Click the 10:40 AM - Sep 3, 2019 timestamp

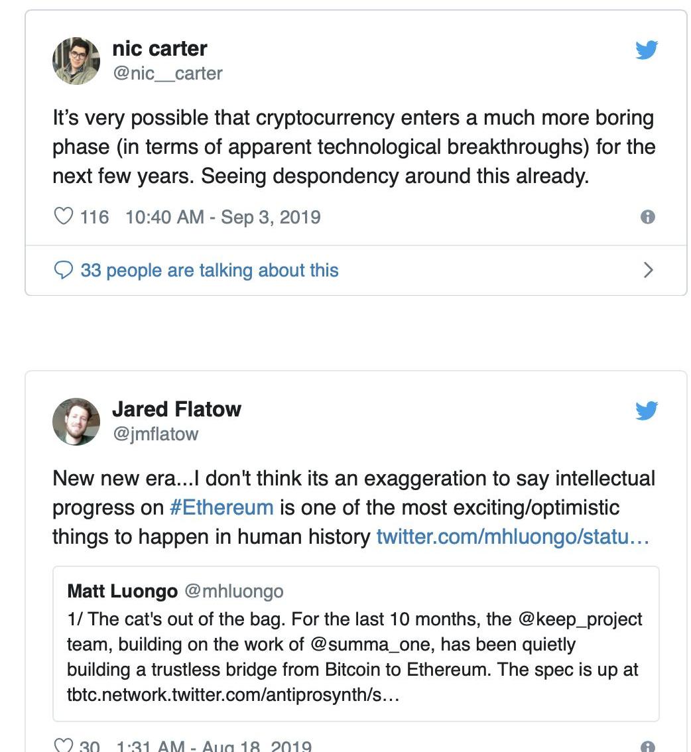tap(223, 217)
